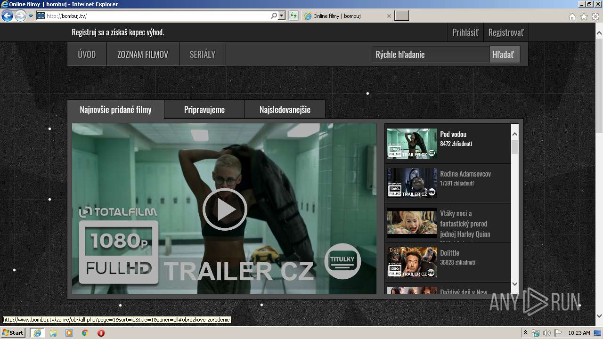Refresh the page with the reload icon
Viewport: 603px width, 339px height.
[293, 16]
